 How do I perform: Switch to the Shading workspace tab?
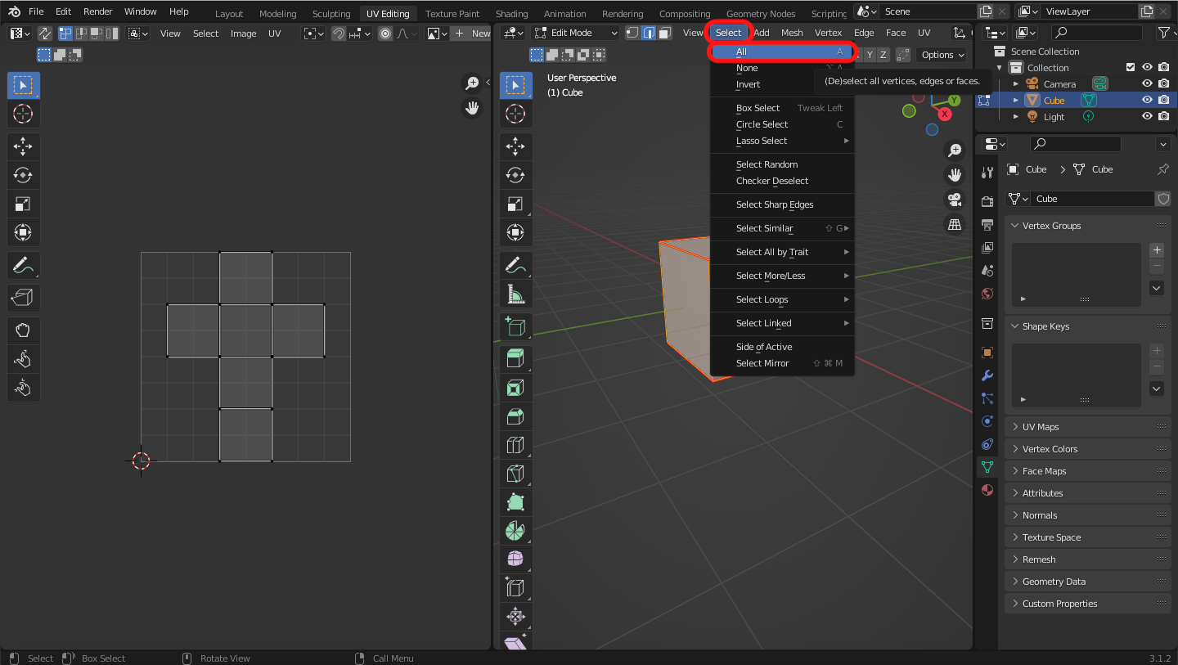point(511,14)
